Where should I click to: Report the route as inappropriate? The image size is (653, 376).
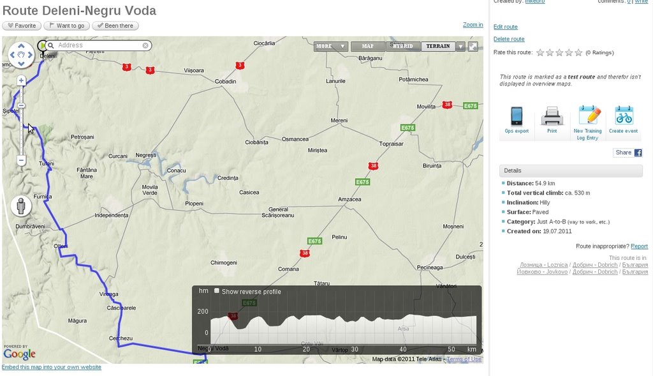(x=639, y=246)
